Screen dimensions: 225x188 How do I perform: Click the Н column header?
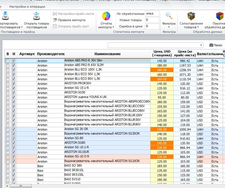tap(14, 54)
